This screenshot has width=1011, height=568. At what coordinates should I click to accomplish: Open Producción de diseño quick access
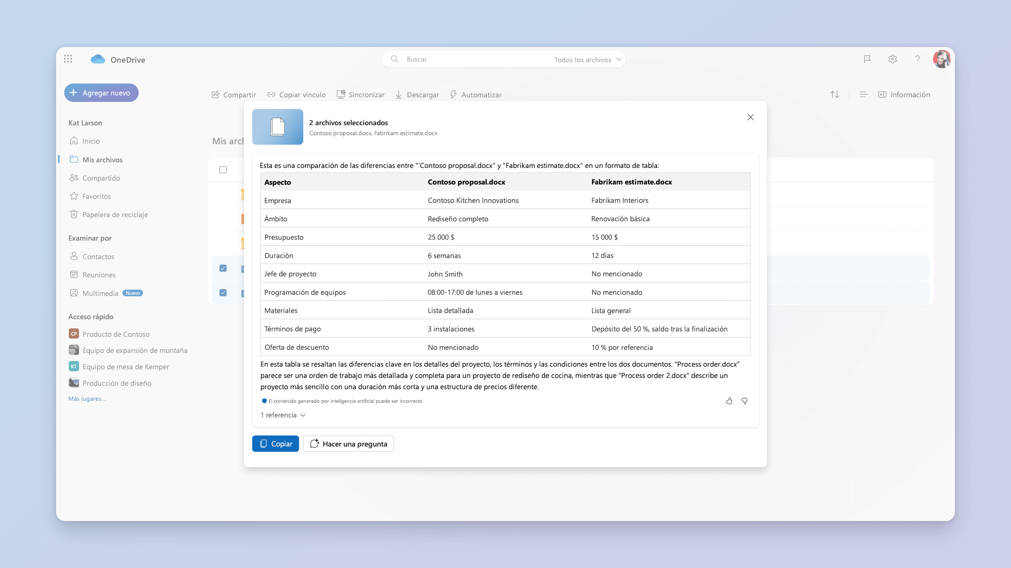(x=110, y=383)
